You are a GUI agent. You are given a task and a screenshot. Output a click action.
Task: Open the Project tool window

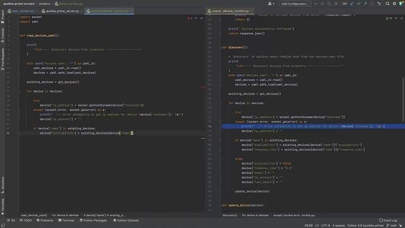click(x=3, y=16)
